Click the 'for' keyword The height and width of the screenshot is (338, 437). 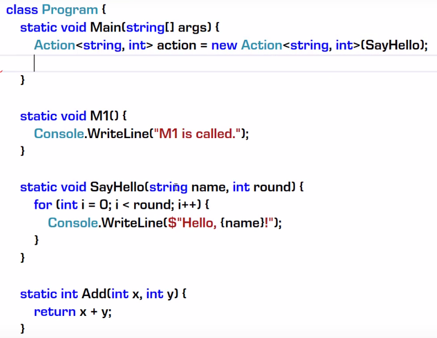click(x=43, y=205)
